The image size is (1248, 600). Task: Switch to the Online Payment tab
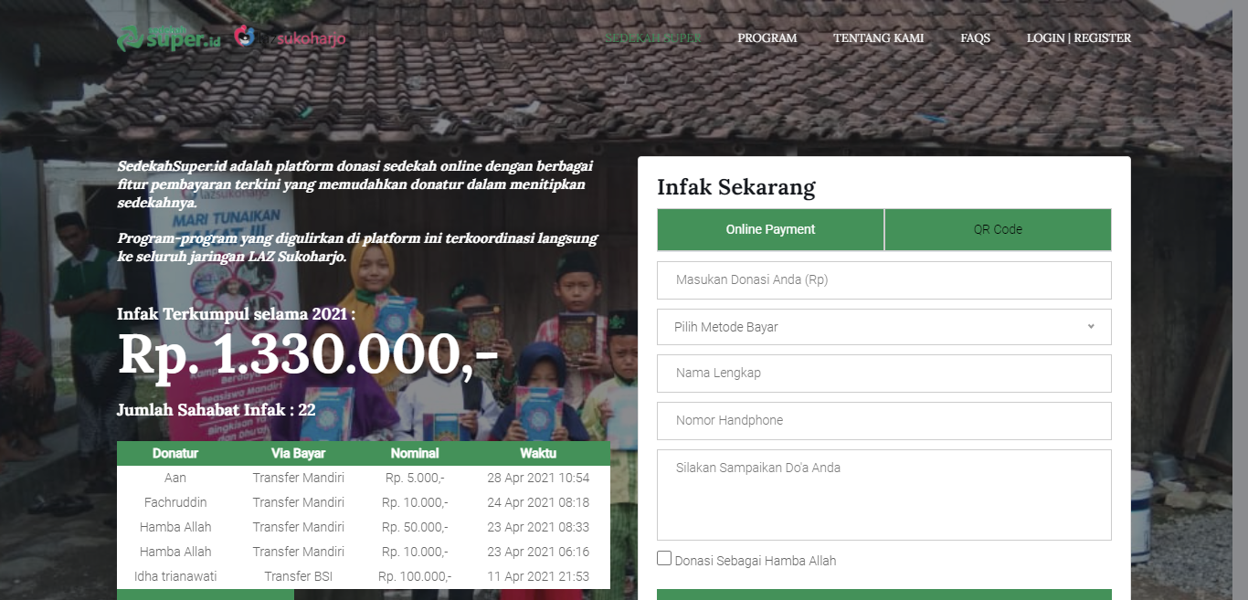[x=770, y=229]
